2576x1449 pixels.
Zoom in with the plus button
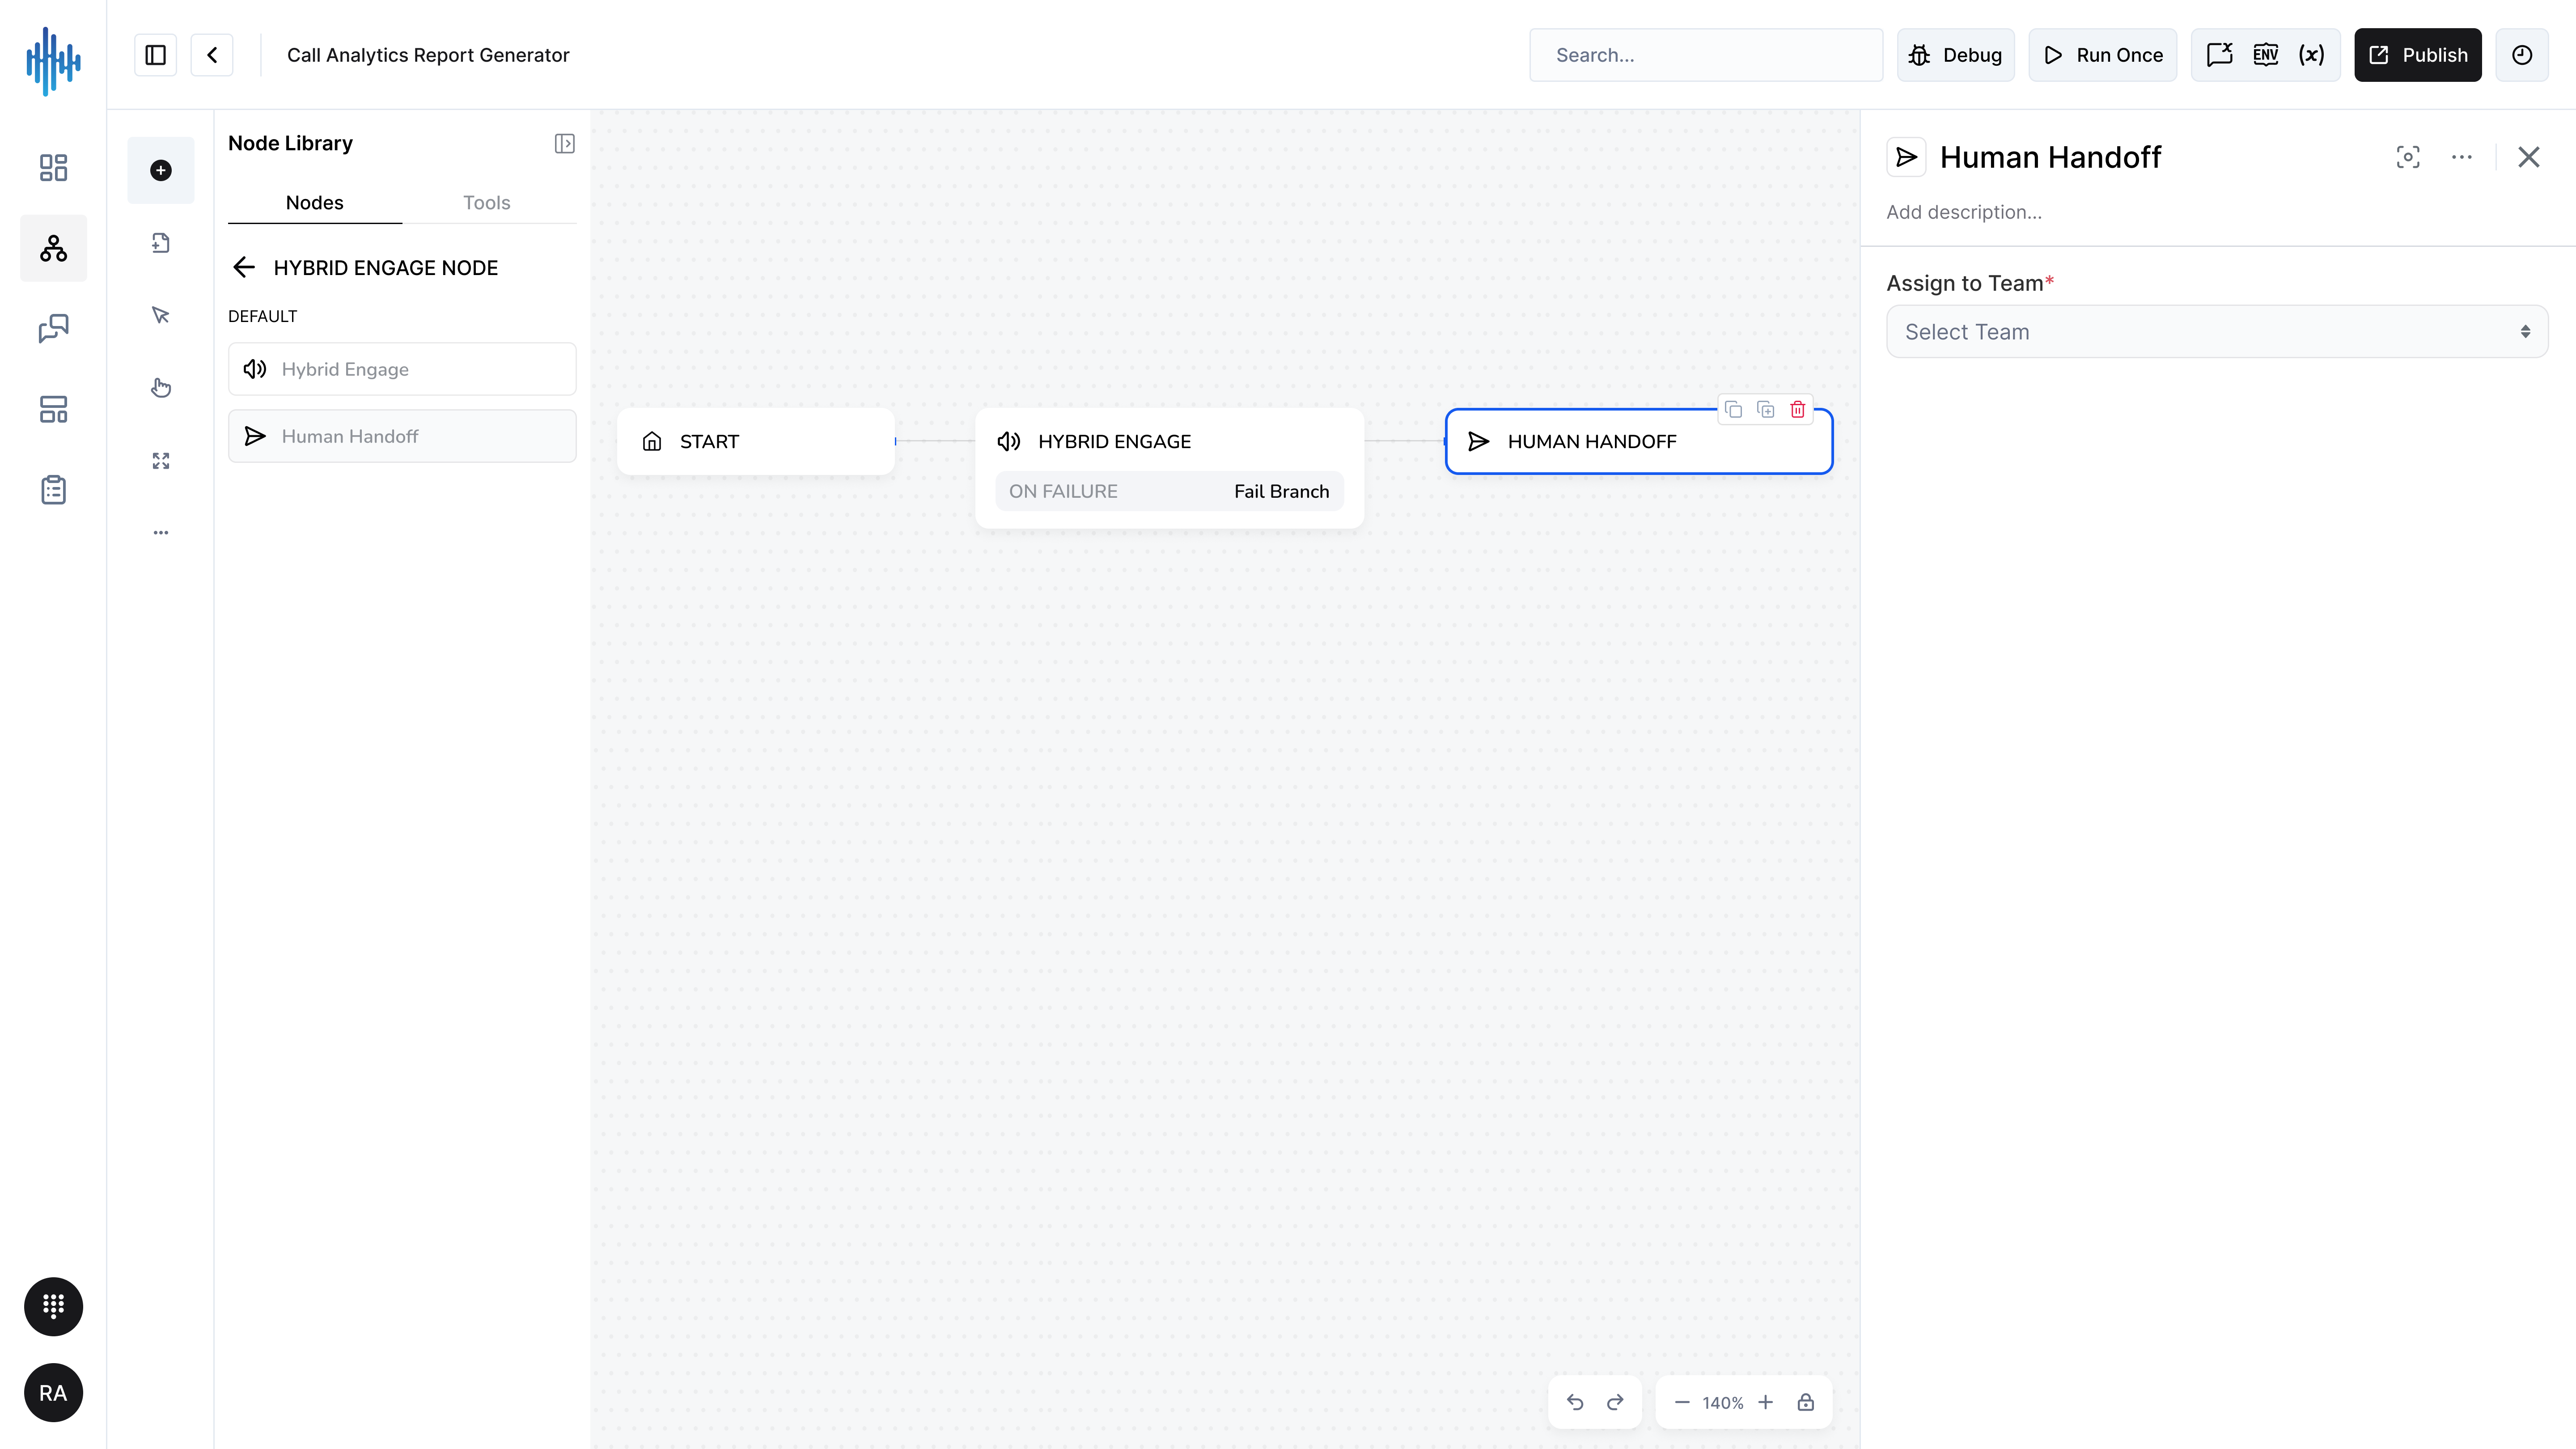pos(1766,1402)
